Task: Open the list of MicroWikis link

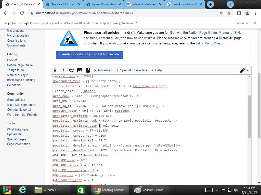Action: pyautogui.click(x=208, y=43)
